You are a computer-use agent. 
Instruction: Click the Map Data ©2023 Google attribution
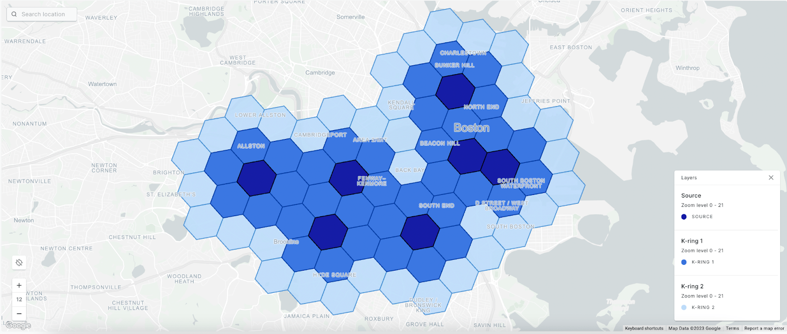[694, 329]
